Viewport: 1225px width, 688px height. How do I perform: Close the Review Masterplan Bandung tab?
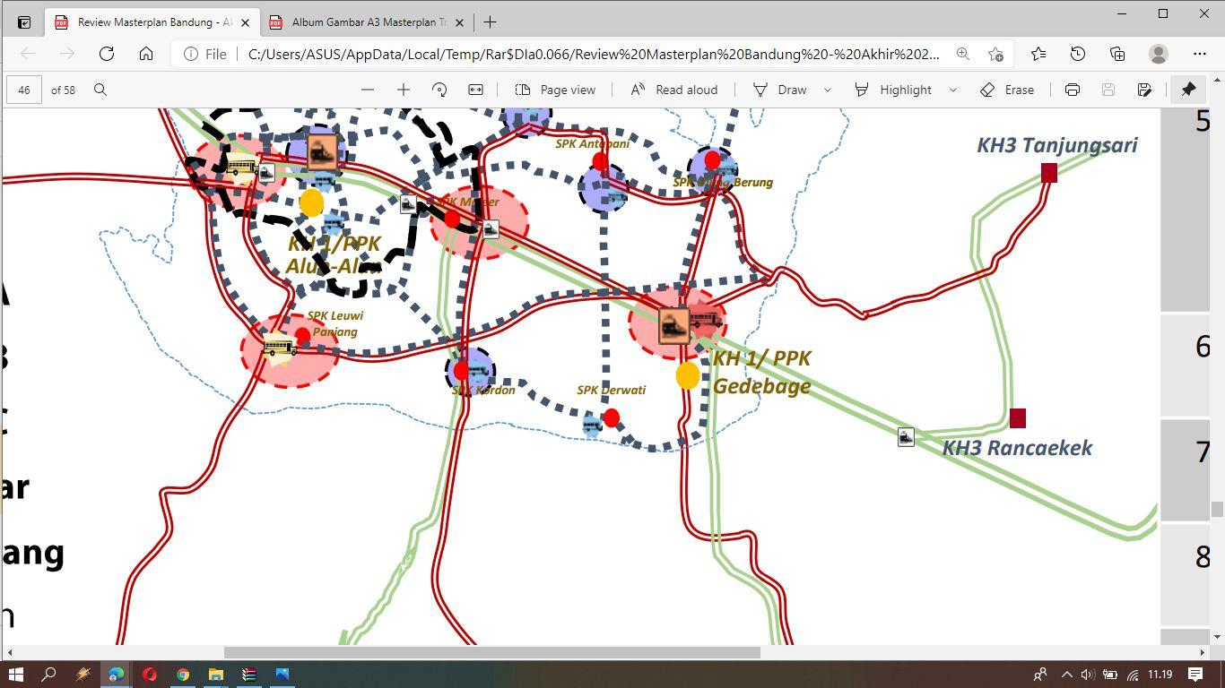[x=245, y=22]
